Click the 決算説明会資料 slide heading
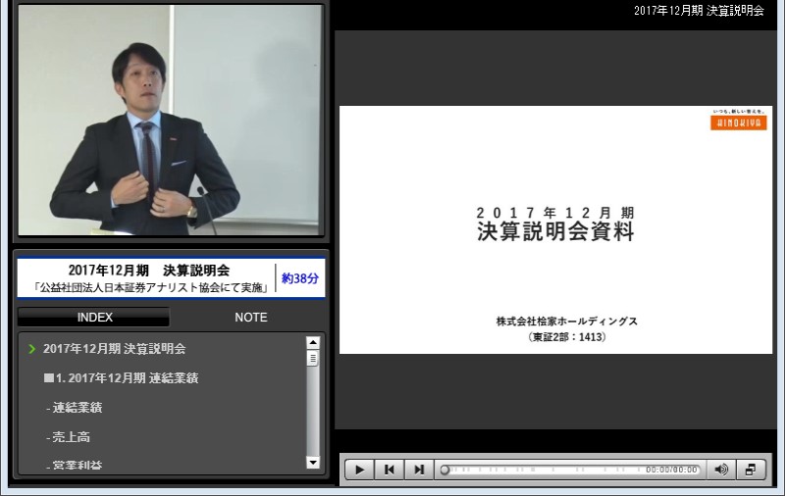 click(555, 231)
